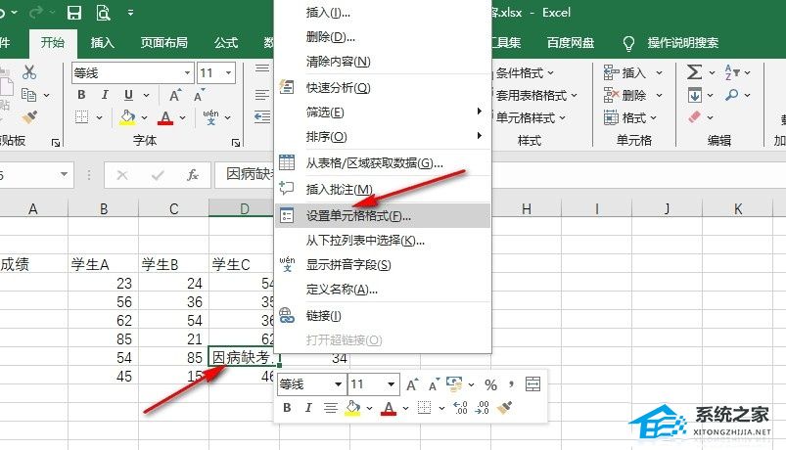Viewport: 786px width, 450px height.
Task: Choose 清除内容(N) in context menu
Action: click(x=383, y=61)
